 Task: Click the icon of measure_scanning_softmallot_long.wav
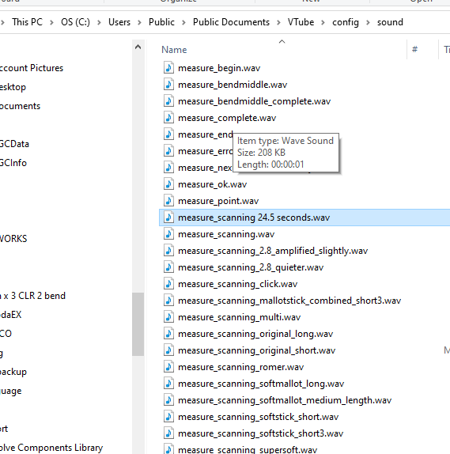tap(168, 384)
